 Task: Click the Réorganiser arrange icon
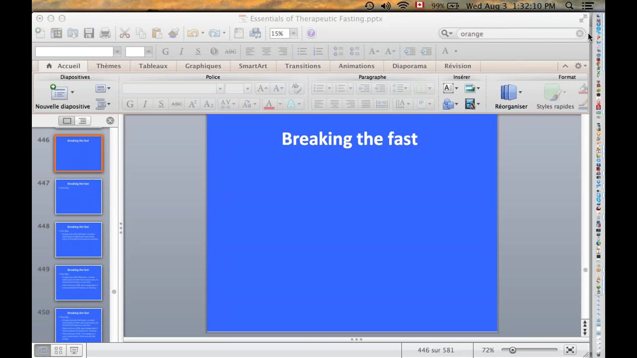pyautogui.click(x=509, y=92)
